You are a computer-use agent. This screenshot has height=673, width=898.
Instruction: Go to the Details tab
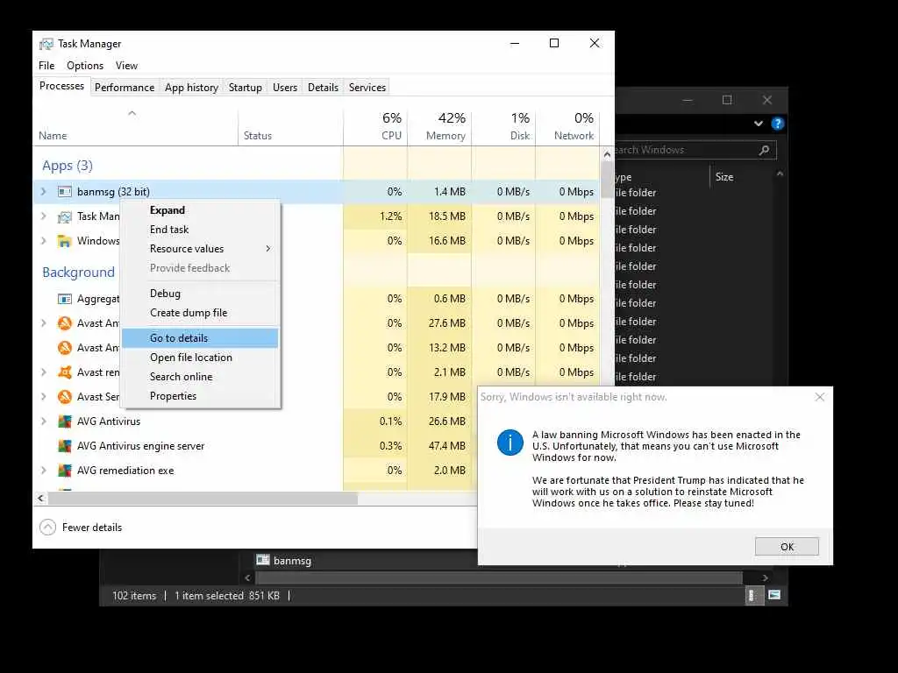[x=323, y=88]
